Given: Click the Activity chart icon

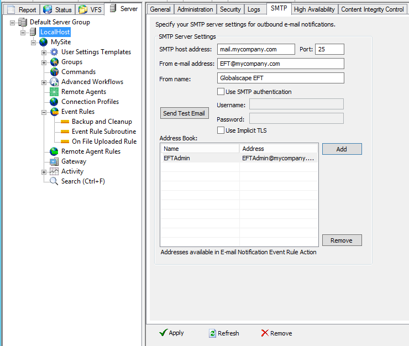Looking at the screenshot, I should click(x=54, y=171).
